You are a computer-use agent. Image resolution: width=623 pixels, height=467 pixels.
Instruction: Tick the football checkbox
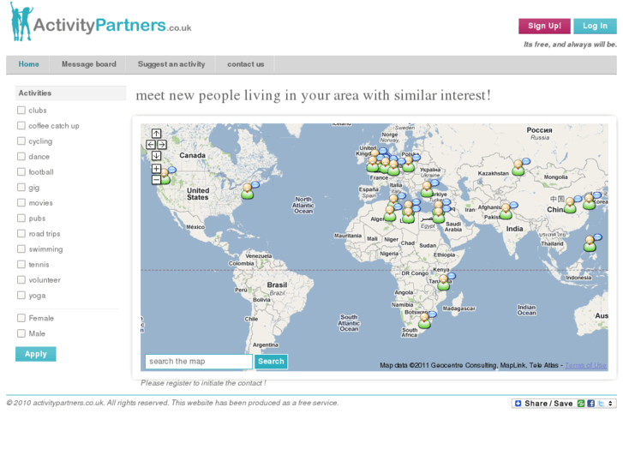(21, 171)
